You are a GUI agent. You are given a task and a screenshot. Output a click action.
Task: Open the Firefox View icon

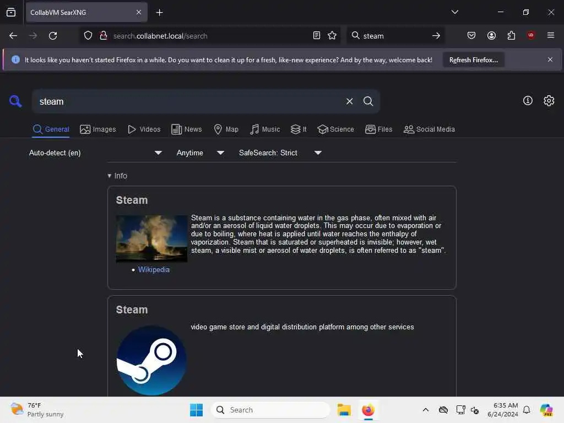click(x=11, y=12)
